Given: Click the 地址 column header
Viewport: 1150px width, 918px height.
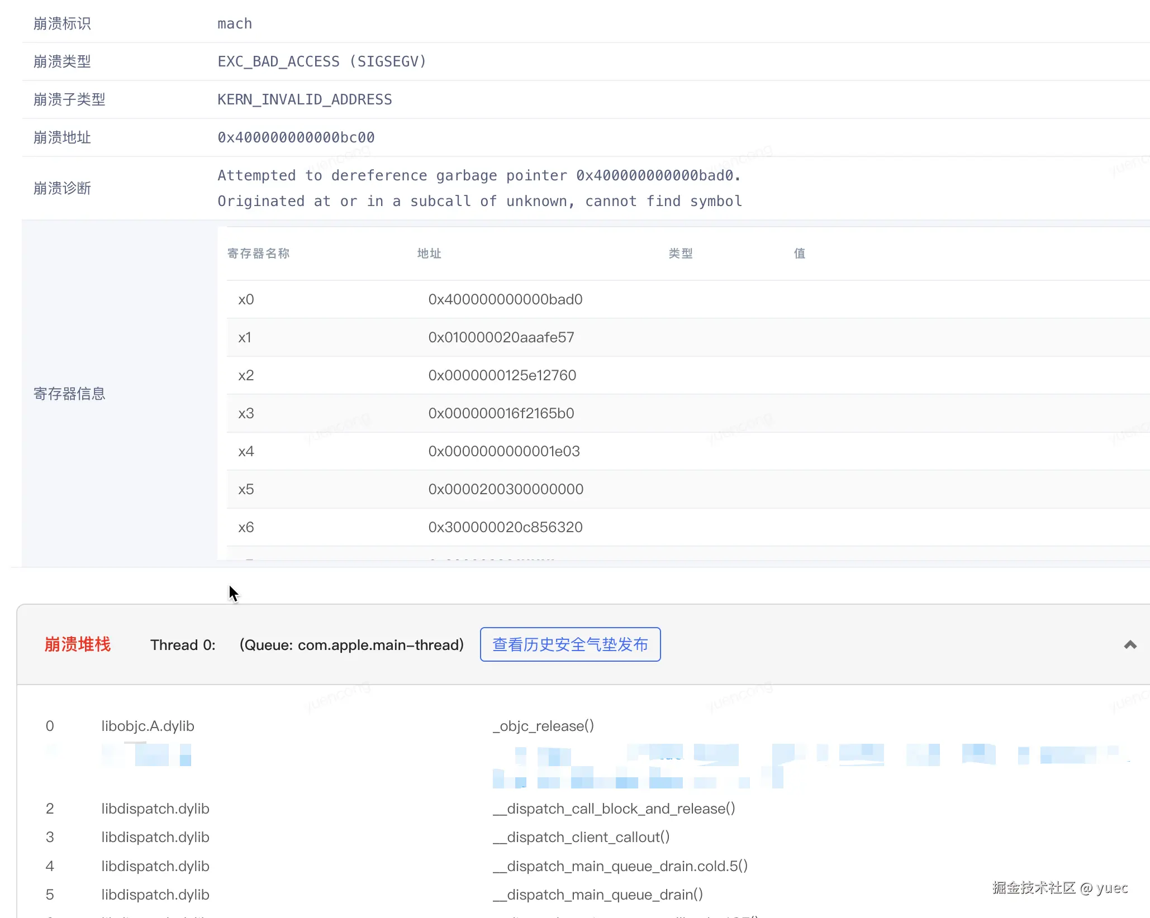Looking at the screenshot, I should coord(429,254).
